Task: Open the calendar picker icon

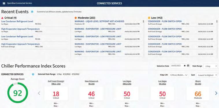Action: (188, 66)
